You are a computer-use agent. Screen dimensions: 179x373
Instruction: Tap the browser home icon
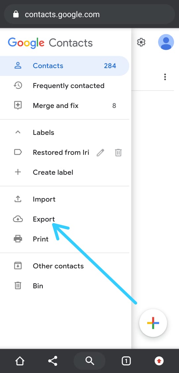[x=20, y=361]
